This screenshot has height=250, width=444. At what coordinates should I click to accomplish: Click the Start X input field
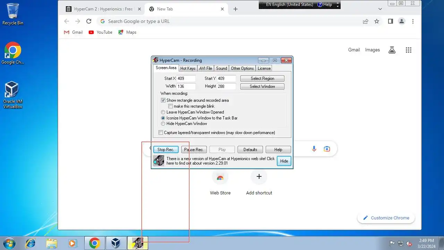coord(186,78)
